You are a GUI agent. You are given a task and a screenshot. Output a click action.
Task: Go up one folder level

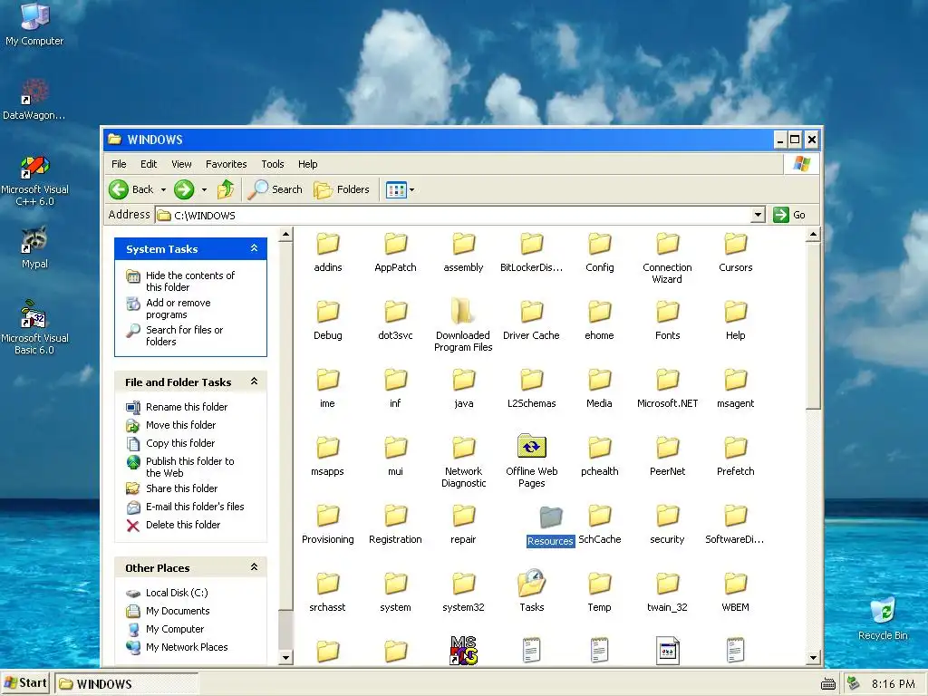[x=226, y=189]
